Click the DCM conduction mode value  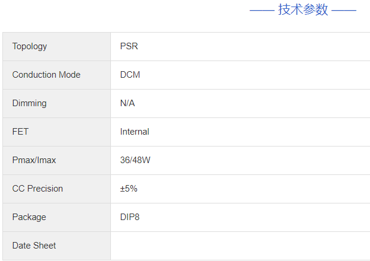[130, 75]
